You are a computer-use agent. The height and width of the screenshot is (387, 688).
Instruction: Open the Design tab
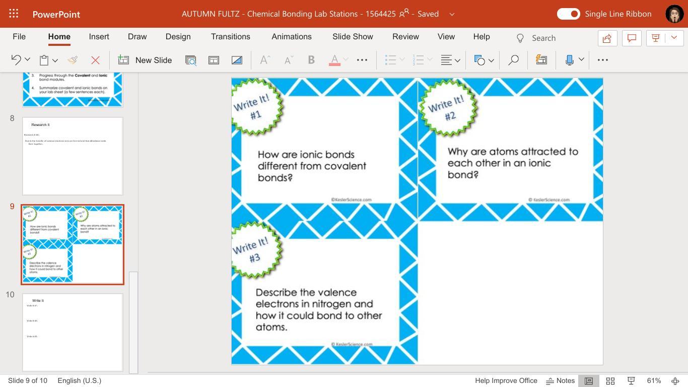[178, 37]
